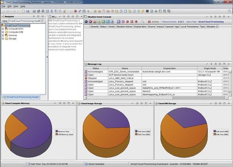
Task: Add a Bar Chart view from toolbar
Action: pos(99,11)
